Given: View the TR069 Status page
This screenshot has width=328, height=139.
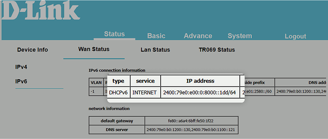Looking at the screenshot, I should (217, 50).
